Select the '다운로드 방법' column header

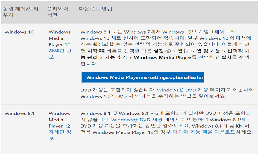(x=95, y=9)
